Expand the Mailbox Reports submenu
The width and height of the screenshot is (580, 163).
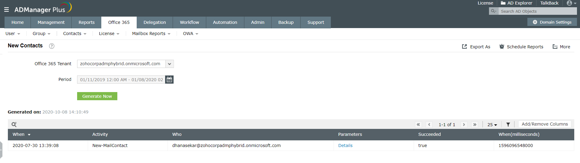click(151, 34)
